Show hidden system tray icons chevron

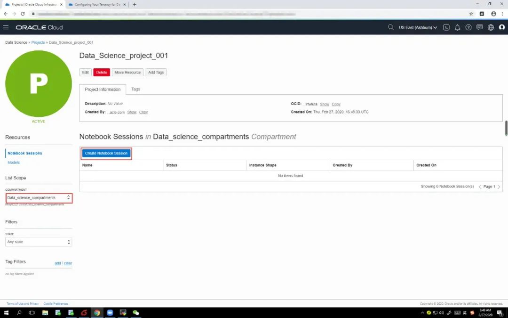(422, 313)
